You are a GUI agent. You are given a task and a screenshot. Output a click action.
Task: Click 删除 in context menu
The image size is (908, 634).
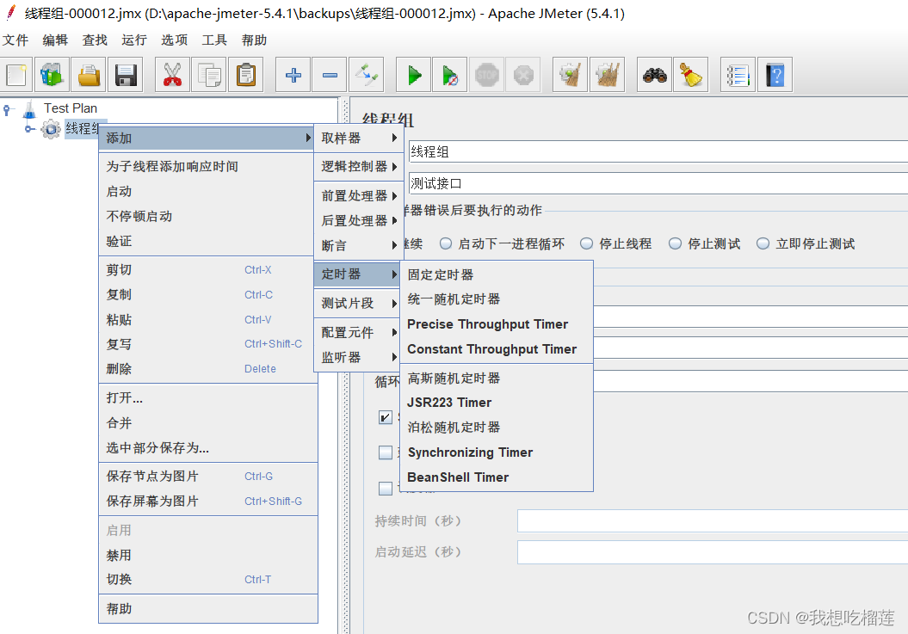click(x=207, y=369)
